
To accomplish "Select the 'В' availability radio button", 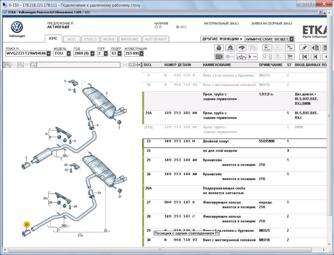I will pos(156,27).
